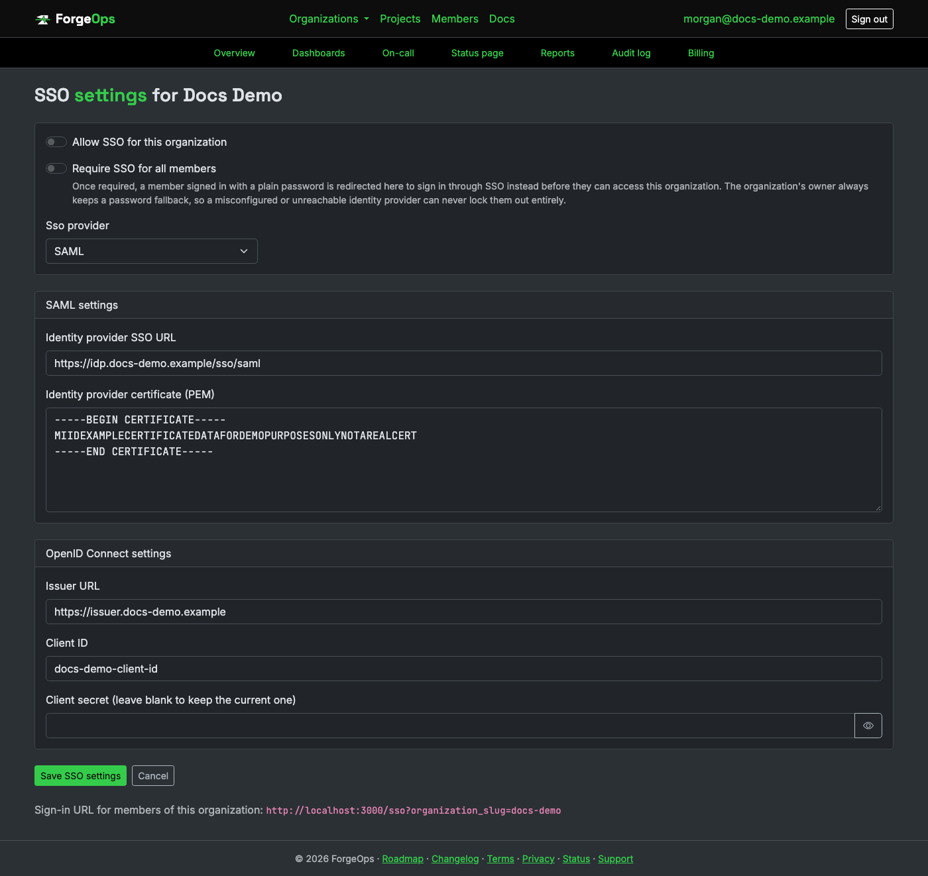Open the Status footer link
The height and width of the screenshot is (876, 928).
(x=576, y=859)
